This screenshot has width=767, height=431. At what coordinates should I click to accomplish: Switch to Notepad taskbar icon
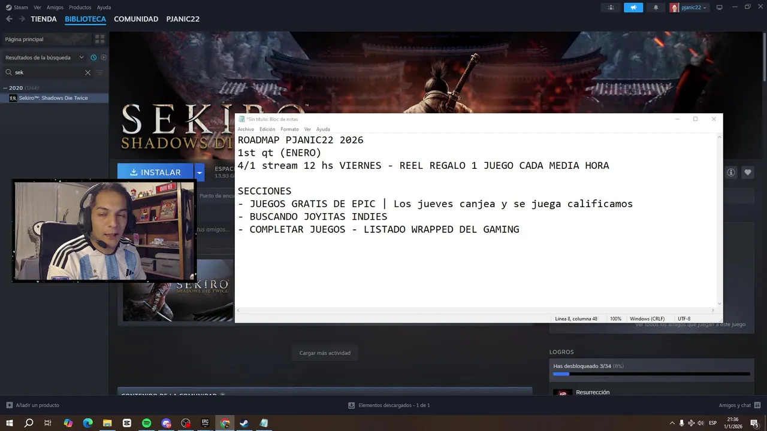264,423
